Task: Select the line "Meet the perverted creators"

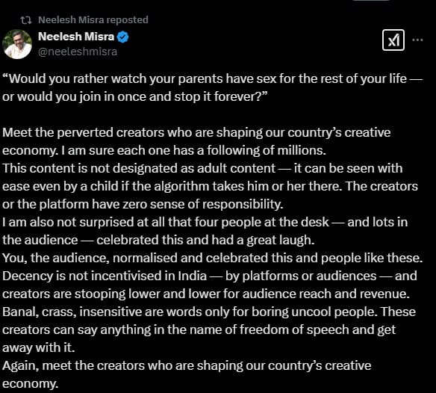Action: tap(196, 132)
